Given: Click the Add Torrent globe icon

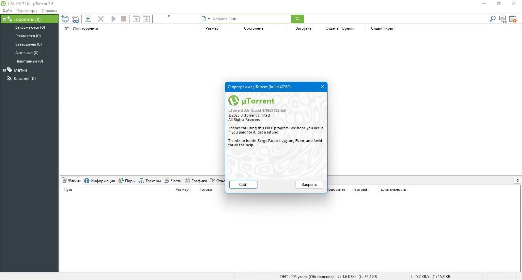Looking at the screenshot, I should tap(65, 19).
